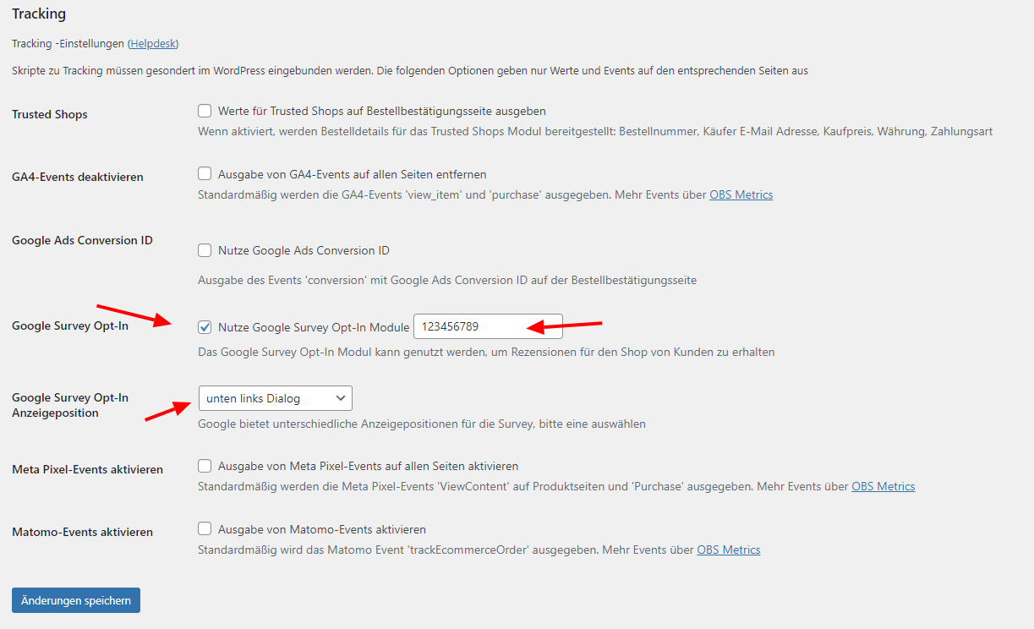Enable Meta Pixel-Events output checkbox
1034x629 pixels.
(205, 466)
